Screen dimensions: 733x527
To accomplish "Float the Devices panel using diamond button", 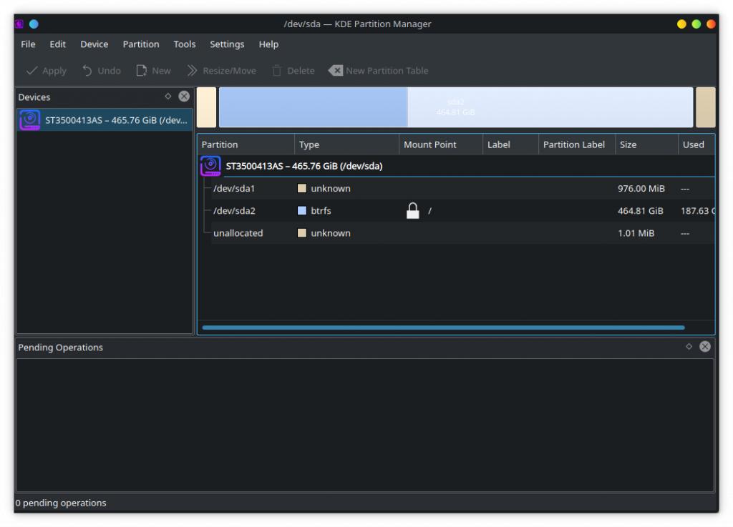I will [x=168, y=97].
